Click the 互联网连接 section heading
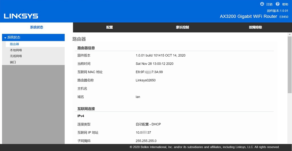The image size is (292, 151). [x=86, y=109]
